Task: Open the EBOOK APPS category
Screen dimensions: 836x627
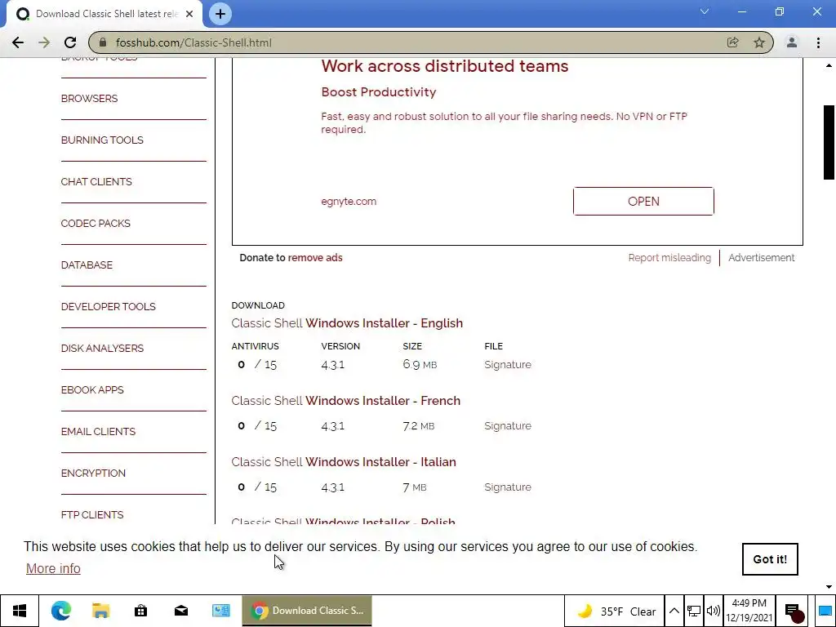Action: pyautogui.click(x=92, y=389)
